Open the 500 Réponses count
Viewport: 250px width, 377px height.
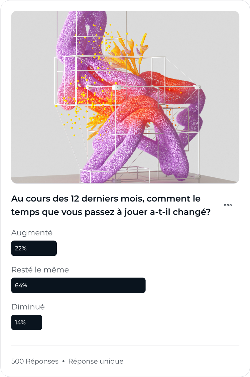click(35, 361)
